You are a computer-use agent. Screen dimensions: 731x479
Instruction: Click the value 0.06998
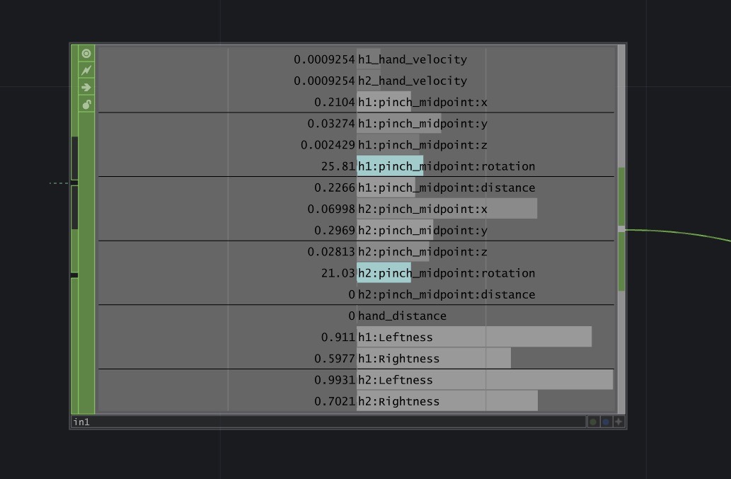pos(331,209)
